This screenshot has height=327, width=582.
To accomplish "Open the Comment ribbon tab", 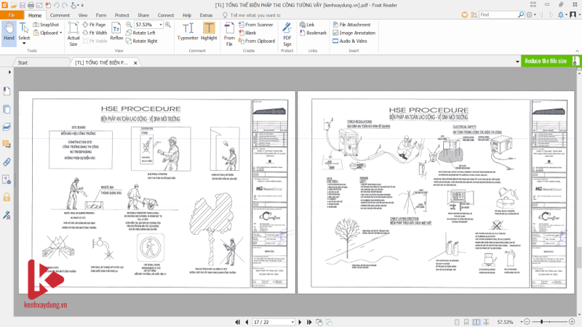I will coord(60,15).
